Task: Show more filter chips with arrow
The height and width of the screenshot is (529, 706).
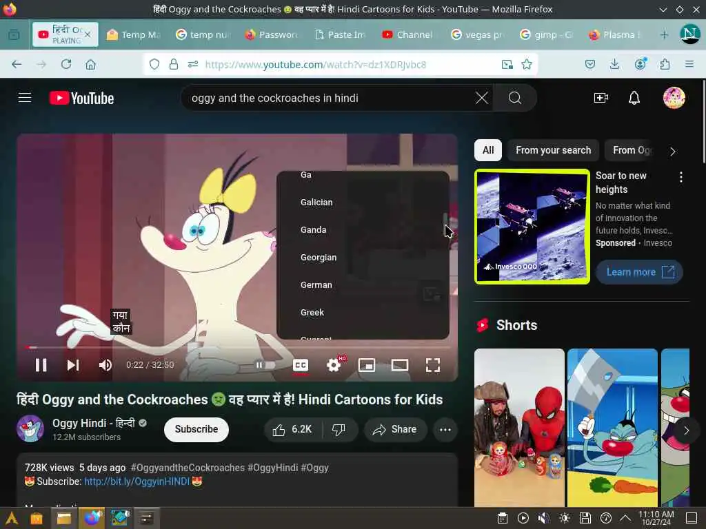Action: (673, 152)
